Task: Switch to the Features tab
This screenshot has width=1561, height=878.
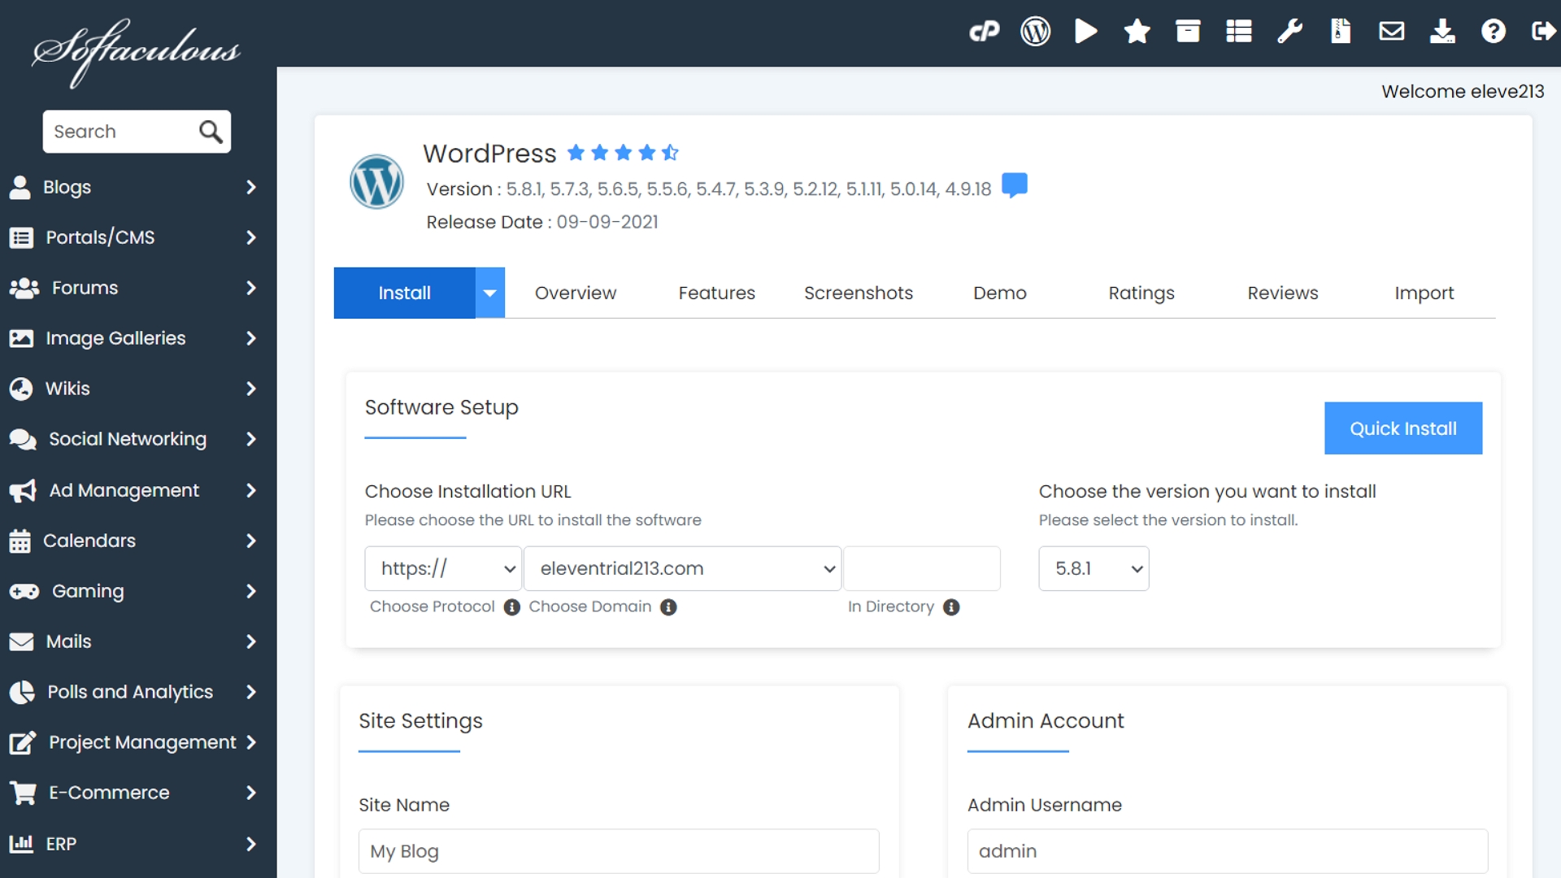Action: click(716, 293)
